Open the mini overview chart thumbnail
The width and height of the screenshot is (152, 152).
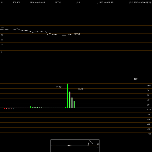click(75, 146)
